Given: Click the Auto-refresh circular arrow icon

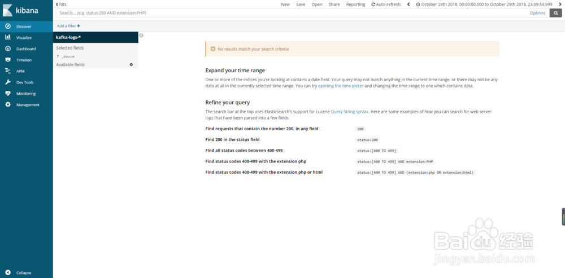Looking at the screenshot, I should [373, 5].
